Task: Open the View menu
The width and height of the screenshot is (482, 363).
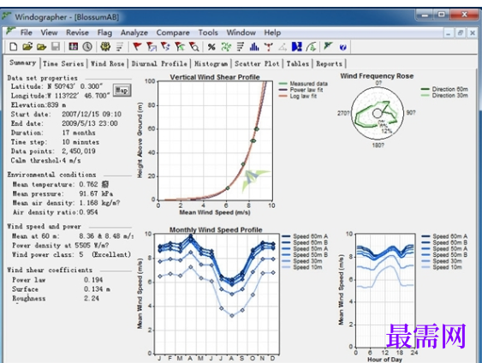Action: (x=49, y=33)
